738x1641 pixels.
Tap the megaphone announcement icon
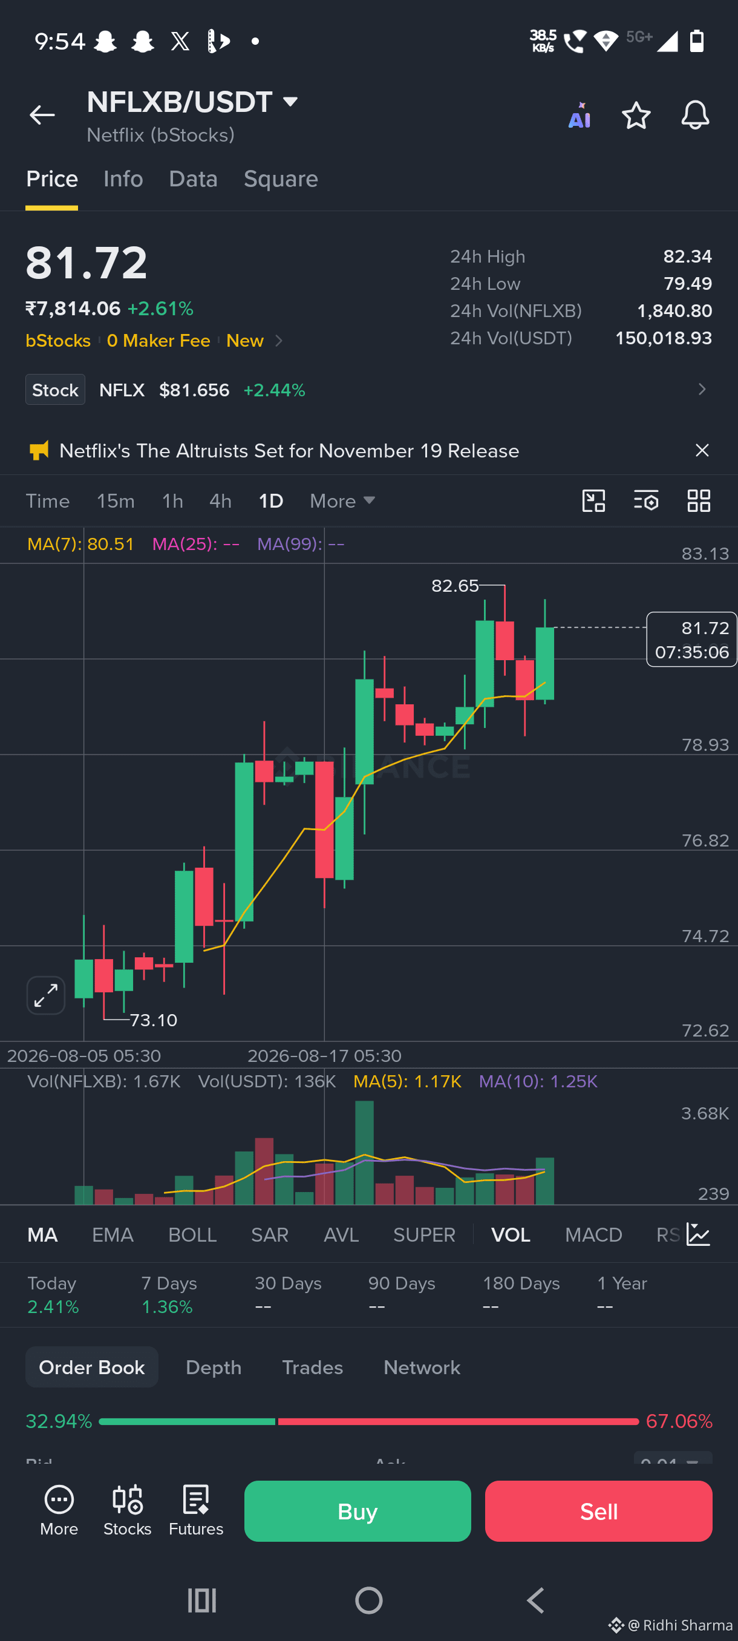39,451
